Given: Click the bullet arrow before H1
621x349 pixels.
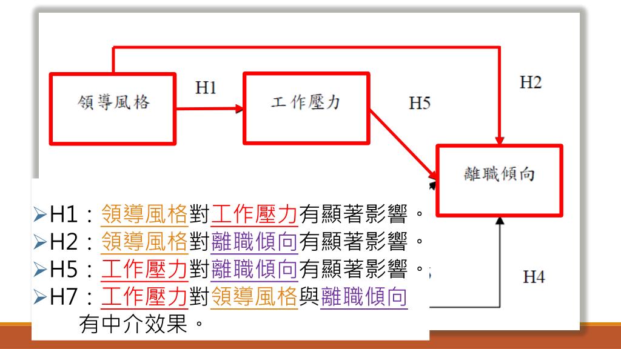Looking at the screenshot, I should tap(41, 214).
